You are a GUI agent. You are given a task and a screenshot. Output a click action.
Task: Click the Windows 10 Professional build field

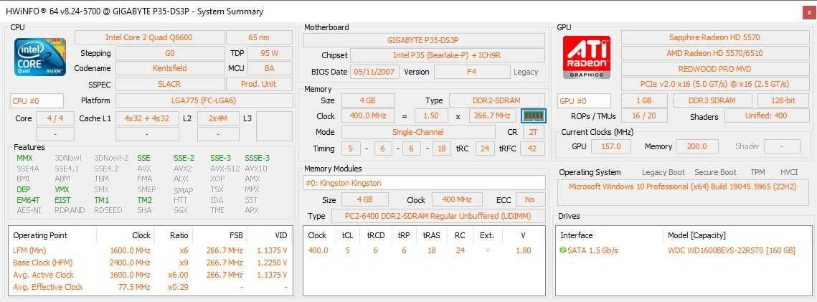coord(682,192)
